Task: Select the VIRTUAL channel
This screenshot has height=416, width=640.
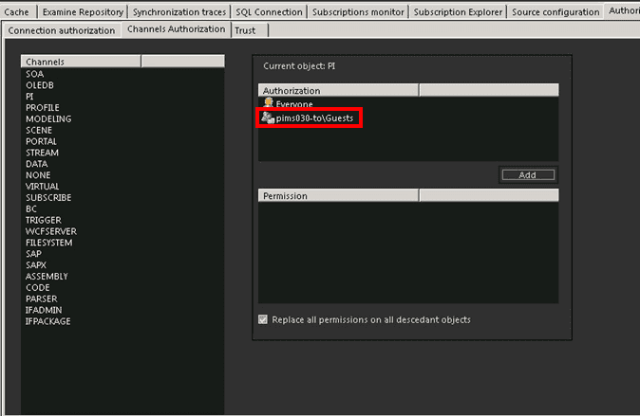Action: click(42, 186)
